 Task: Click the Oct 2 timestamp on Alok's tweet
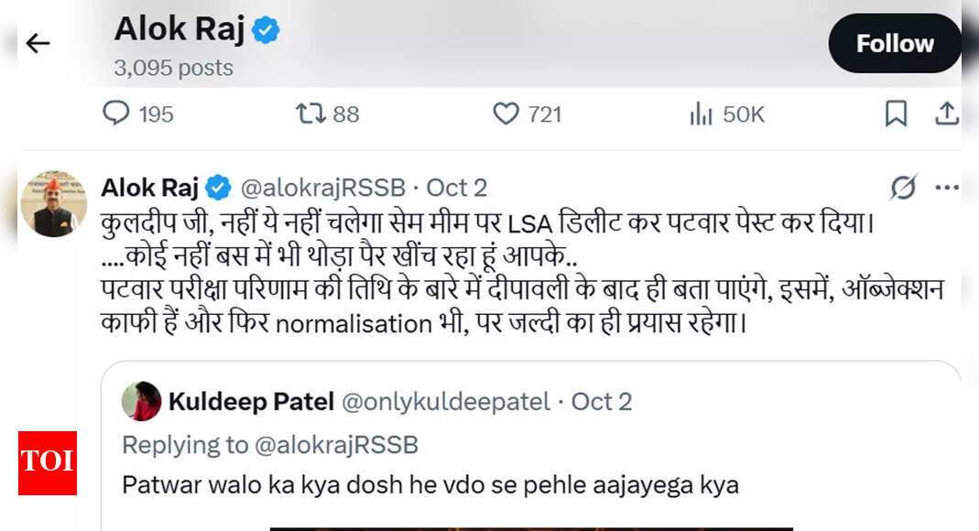457,188
